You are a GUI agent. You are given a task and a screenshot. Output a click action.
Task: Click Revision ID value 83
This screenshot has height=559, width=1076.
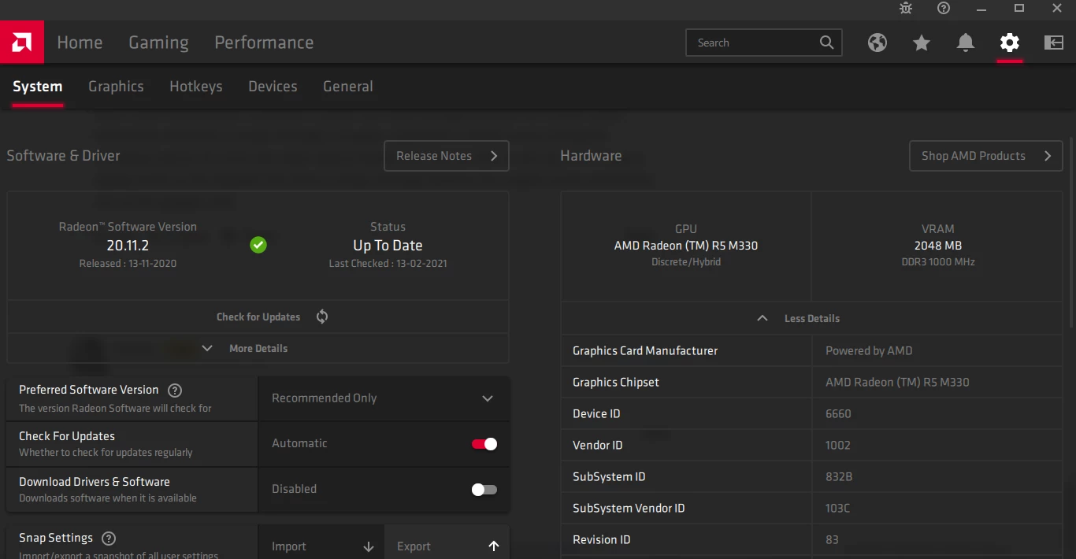[x=832, y=540]
